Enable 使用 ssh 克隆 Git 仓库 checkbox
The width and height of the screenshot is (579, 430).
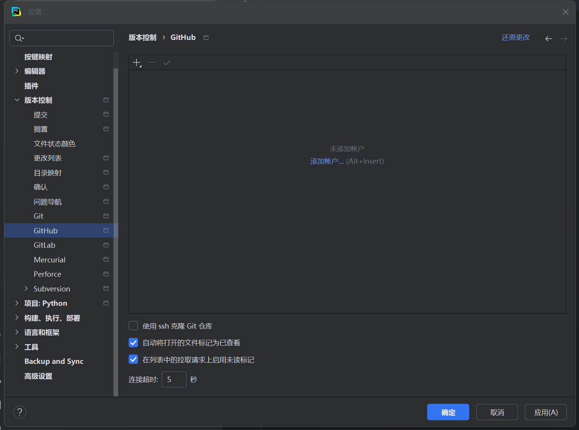pos(133,325)
